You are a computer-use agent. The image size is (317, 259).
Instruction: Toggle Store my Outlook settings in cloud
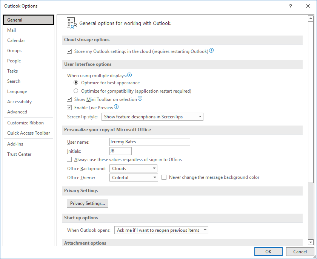(x=69, y=51)
